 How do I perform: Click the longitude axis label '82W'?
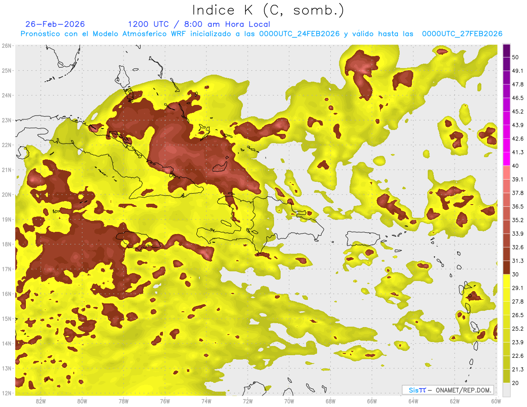pos(41,401)
